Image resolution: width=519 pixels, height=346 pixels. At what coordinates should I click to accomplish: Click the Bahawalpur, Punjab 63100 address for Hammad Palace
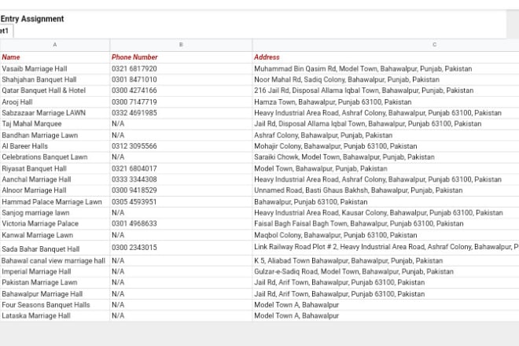[385, 202]
